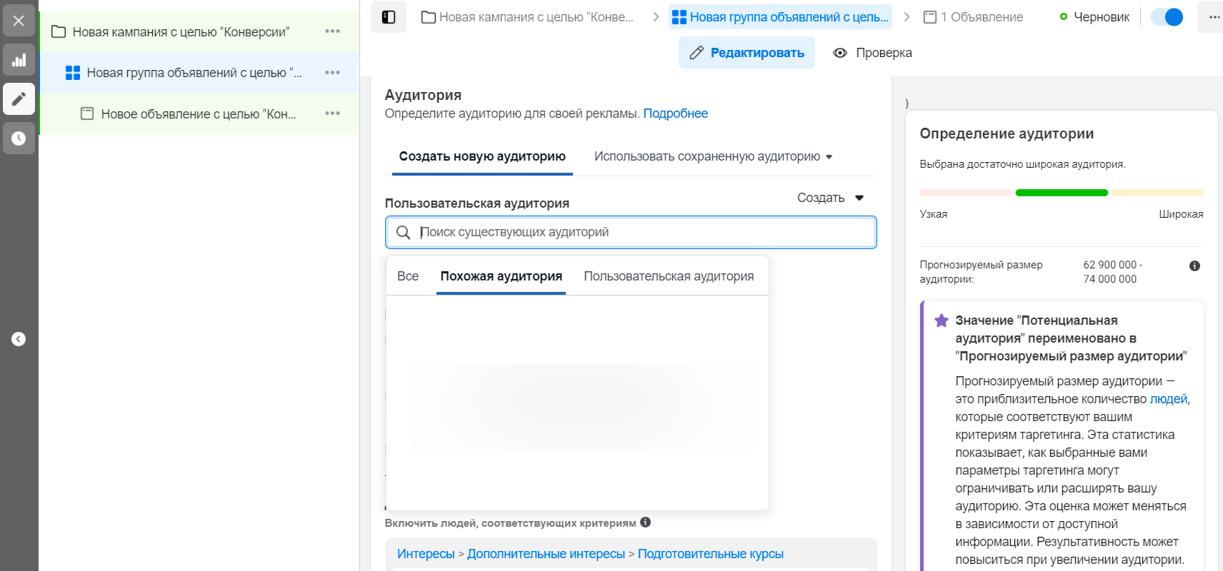
Task: Click the info icon beside audience size
Action: point(1194,266)
